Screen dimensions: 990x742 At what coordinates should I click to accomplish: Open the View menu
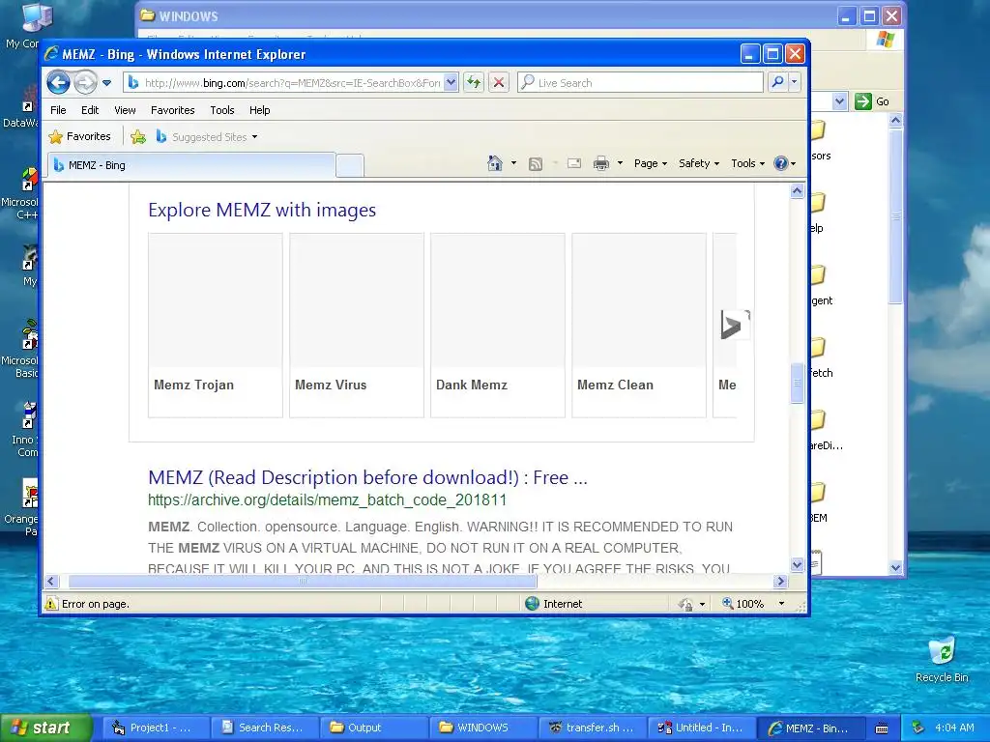[125, 110]
